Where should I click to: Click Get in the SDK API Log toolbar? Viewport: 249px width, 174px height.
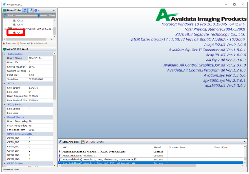coord(92,142)
